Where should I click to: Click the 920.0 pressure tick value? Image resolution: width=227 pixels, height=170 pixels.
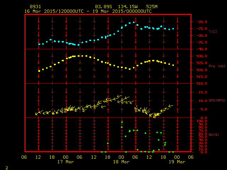(x=202, y=70)
